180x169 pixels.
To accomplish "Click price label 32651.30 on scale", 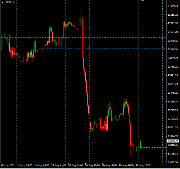I will pyautogui.click(x=173, y=76).
